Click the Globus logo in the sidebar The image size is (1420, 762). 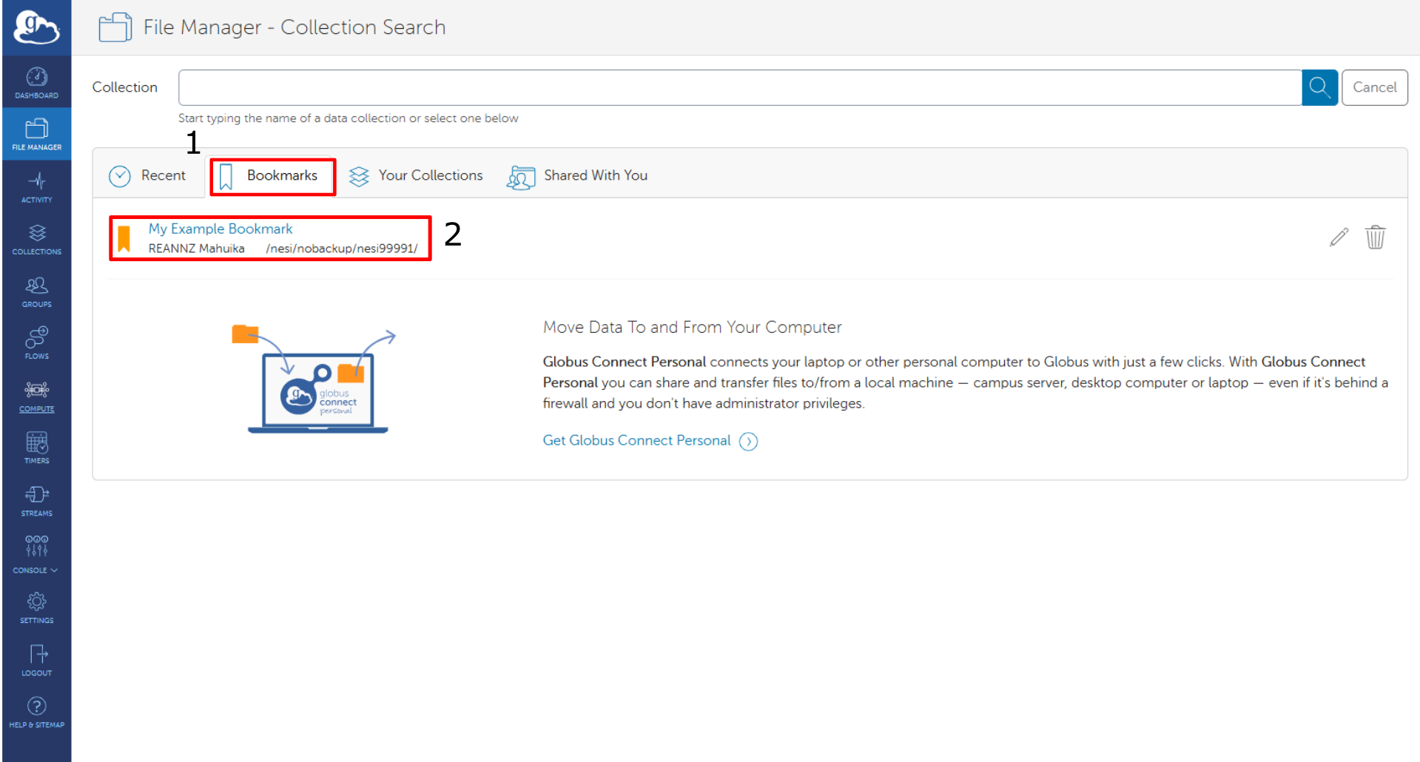coord(36,27)
